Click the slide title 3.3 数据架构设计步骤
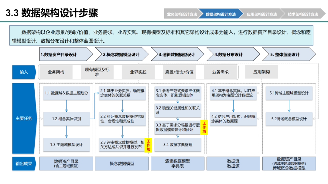Screen dimensions: 328x184 [x=52, y=13]
